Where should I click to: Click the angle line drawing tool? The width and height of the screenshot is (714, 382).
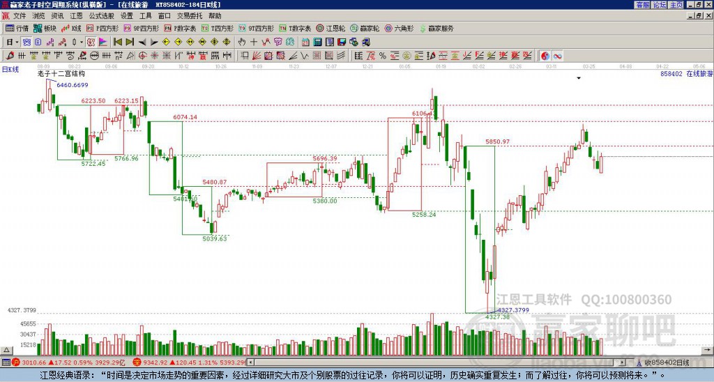point(293,56)
